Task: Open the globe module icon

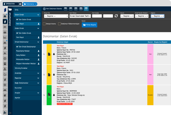Action: click(5, 59)
